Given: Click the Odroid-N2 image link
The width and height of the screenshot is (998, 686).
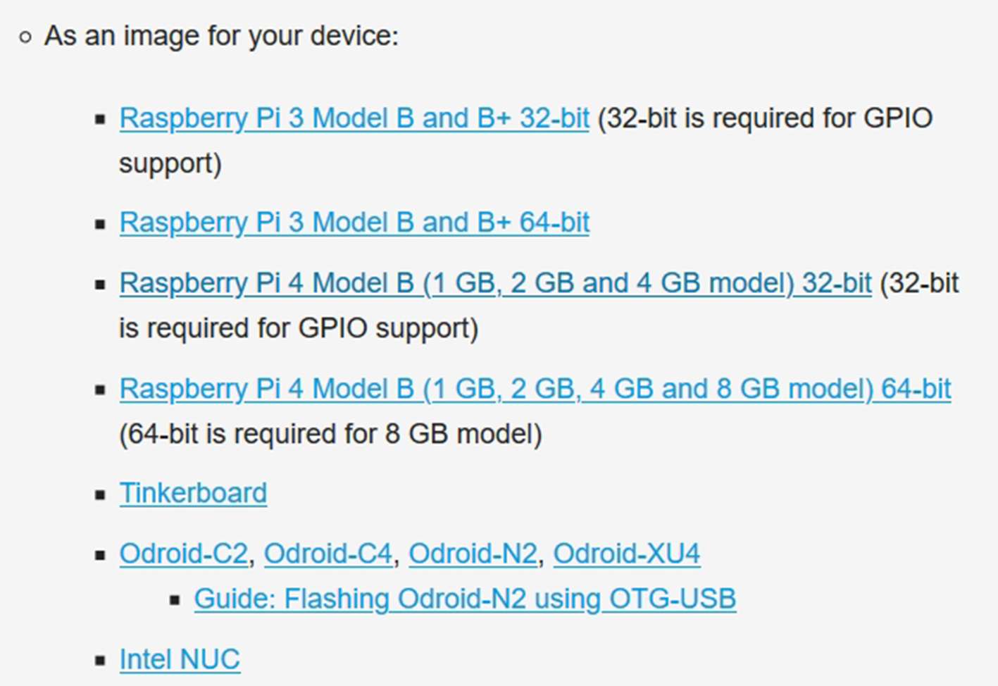Looking at the screenshot, I should click(x=473, y=554).
